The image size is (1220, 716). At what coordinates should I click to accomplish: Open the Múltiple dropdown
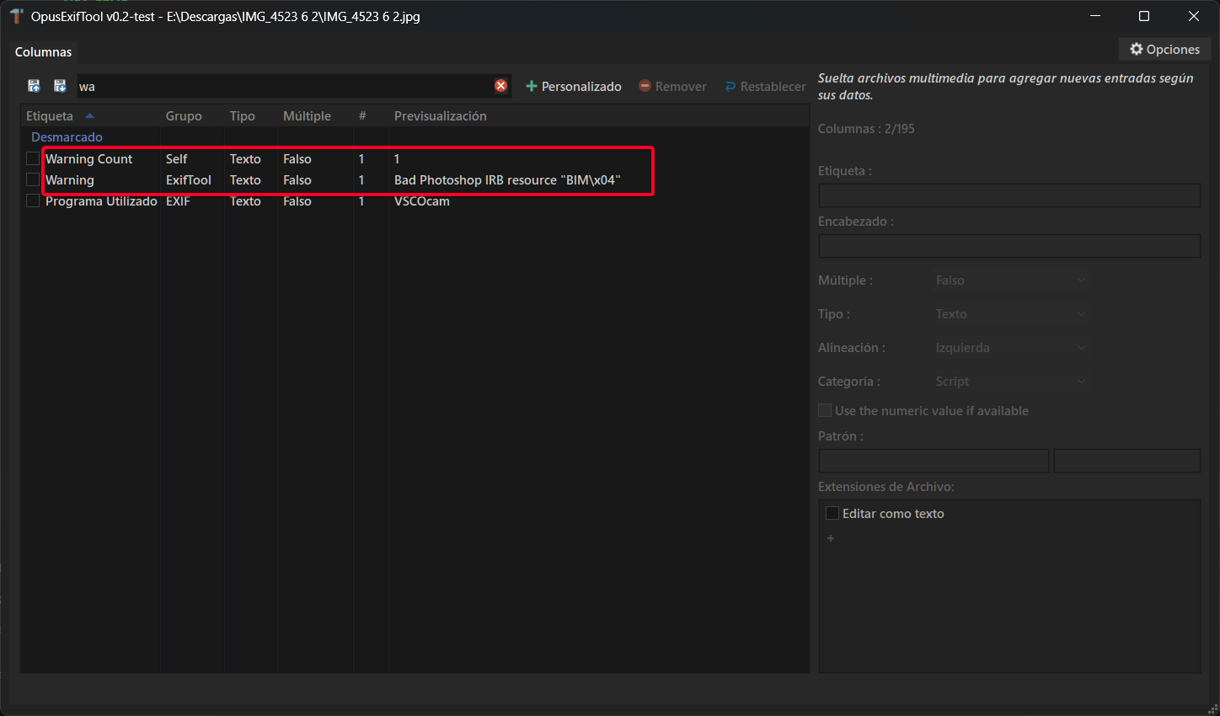pyautogui.click(x=1010, y=281)
